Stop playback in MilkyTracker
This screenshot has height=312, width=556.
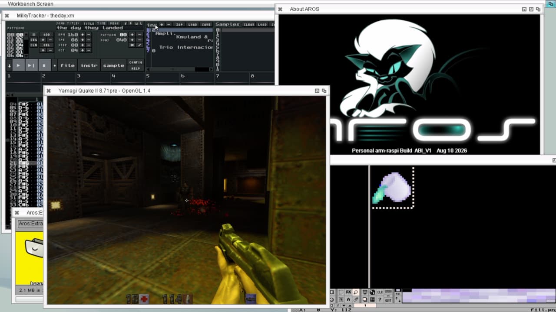[44, 65]
